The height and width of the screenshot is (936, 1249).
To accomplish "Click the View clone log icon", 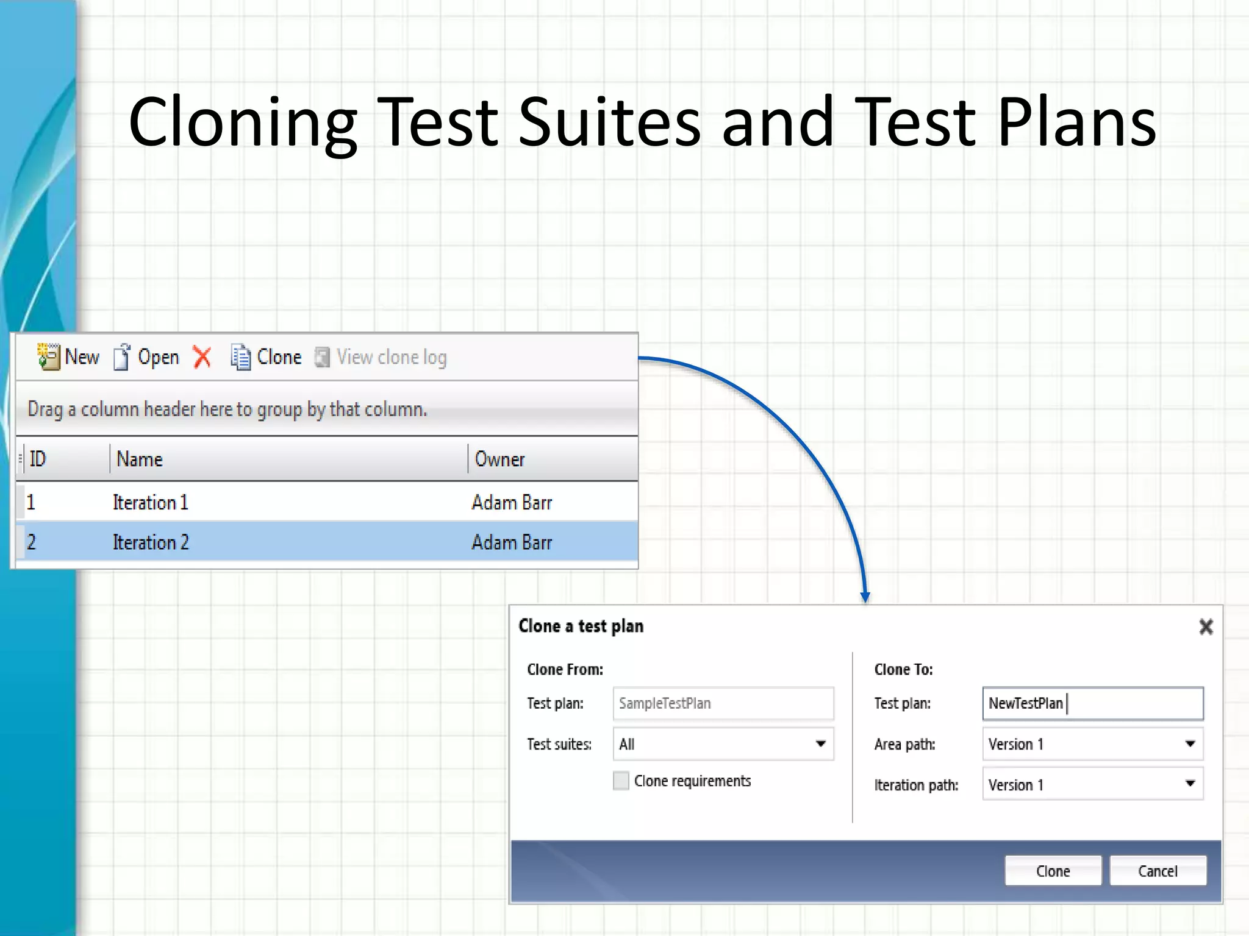I will [322, 357].
